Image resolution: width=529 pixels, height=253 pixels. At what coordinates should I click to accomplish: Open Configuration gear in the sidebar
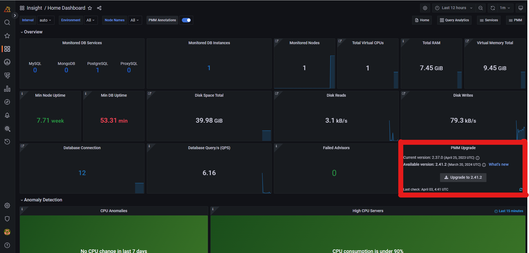click(x=7, y=205)
